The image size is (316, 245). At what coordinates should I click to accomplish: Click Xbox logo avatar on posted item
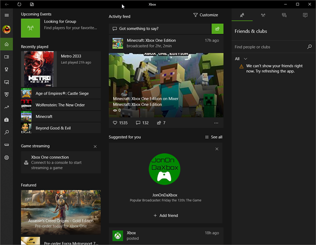(x=118, y=236)
